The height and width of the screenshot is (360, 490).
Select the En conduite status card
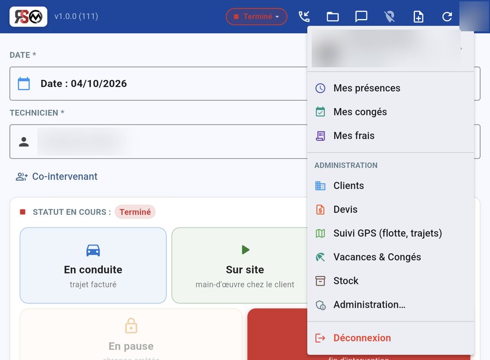point(93,265)
